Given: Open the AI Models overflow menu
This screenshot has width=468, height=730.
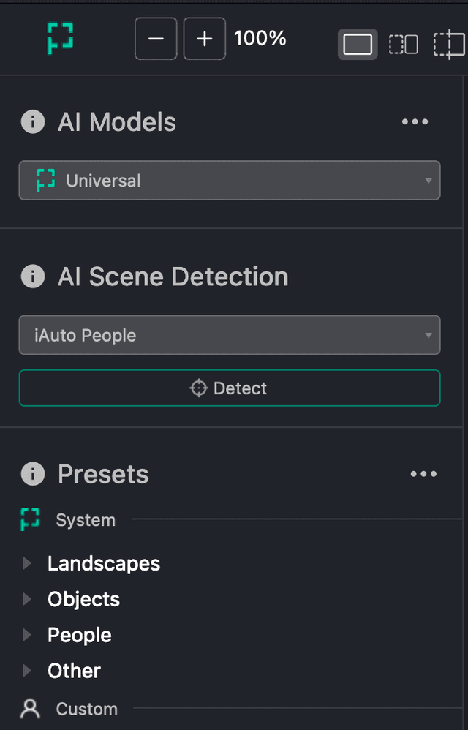Looking at the screenshot, I should pyautogui.click(x=415, y=122).
